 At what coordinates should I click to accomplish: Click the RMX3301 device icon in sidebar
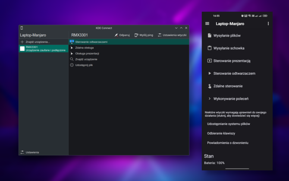[22, 48]
